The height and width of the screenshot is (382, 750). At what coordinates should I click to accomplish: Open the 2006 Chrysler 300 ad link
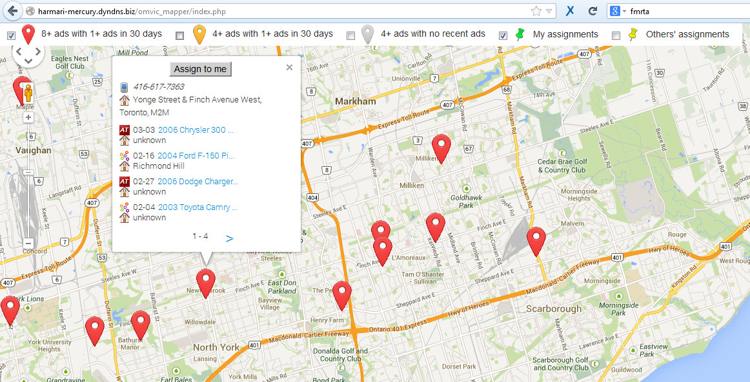pyautogui.click(x=196, y=130)
